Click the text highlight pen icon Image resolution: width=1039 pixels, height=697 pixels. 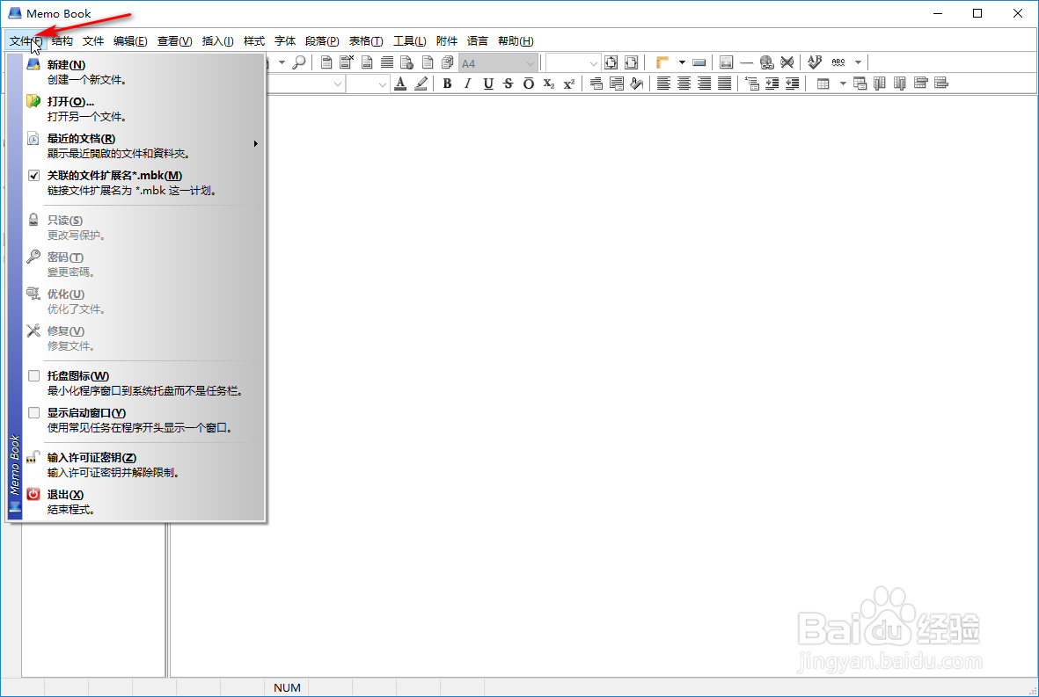421,83
